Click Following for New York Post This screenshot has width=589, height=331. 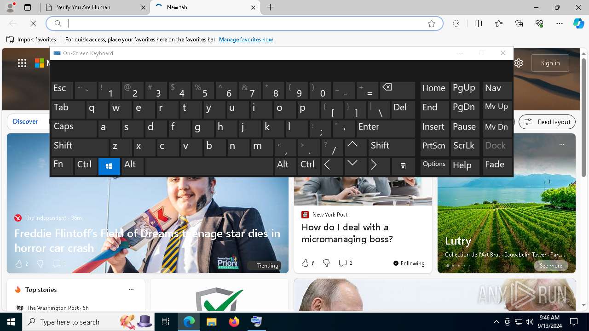[409, 263]
